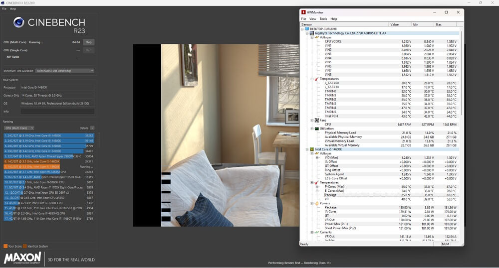Click the Fans icon in HWMonitor tree
Screen dimensions: 499x268
pos(316,120)
